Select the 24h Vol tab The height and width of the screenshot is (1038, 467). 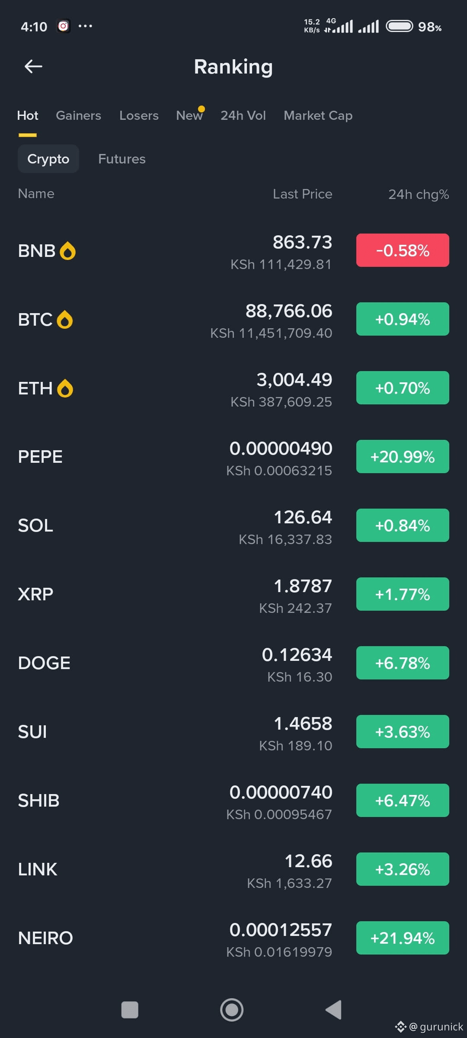[243, 115]
